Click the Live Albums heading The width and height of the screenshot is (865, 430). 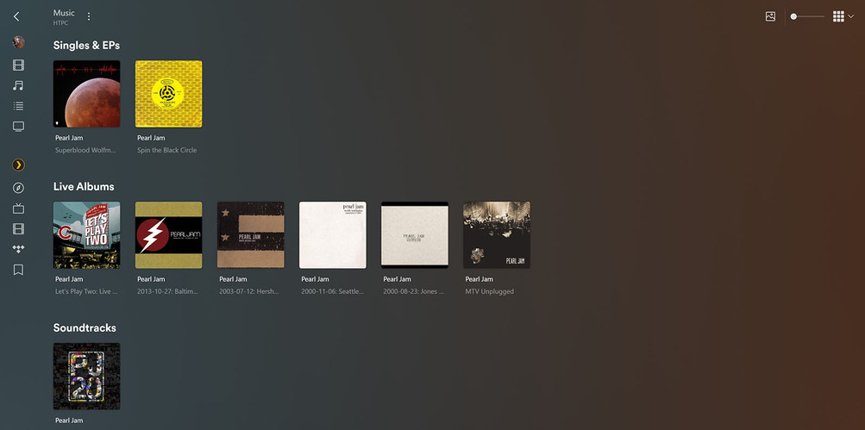[84, 186]
